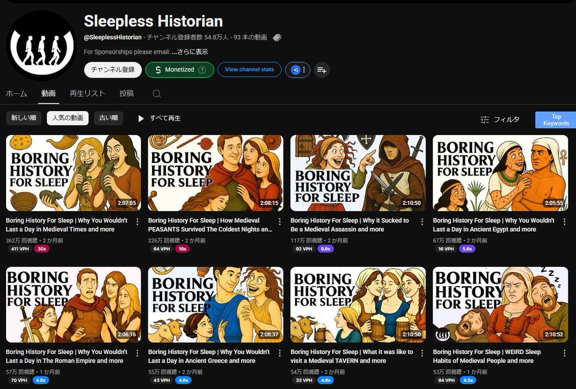The height and width of the screenshot is (389, 576).
Task: Click the help icon on Monetized badge
Action: (202, 69)
